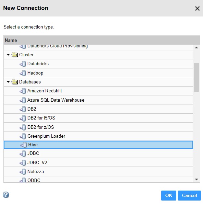The image size is (203, 205).
Task: Select DB2 for i5/OS
Action: click(41, 118)
